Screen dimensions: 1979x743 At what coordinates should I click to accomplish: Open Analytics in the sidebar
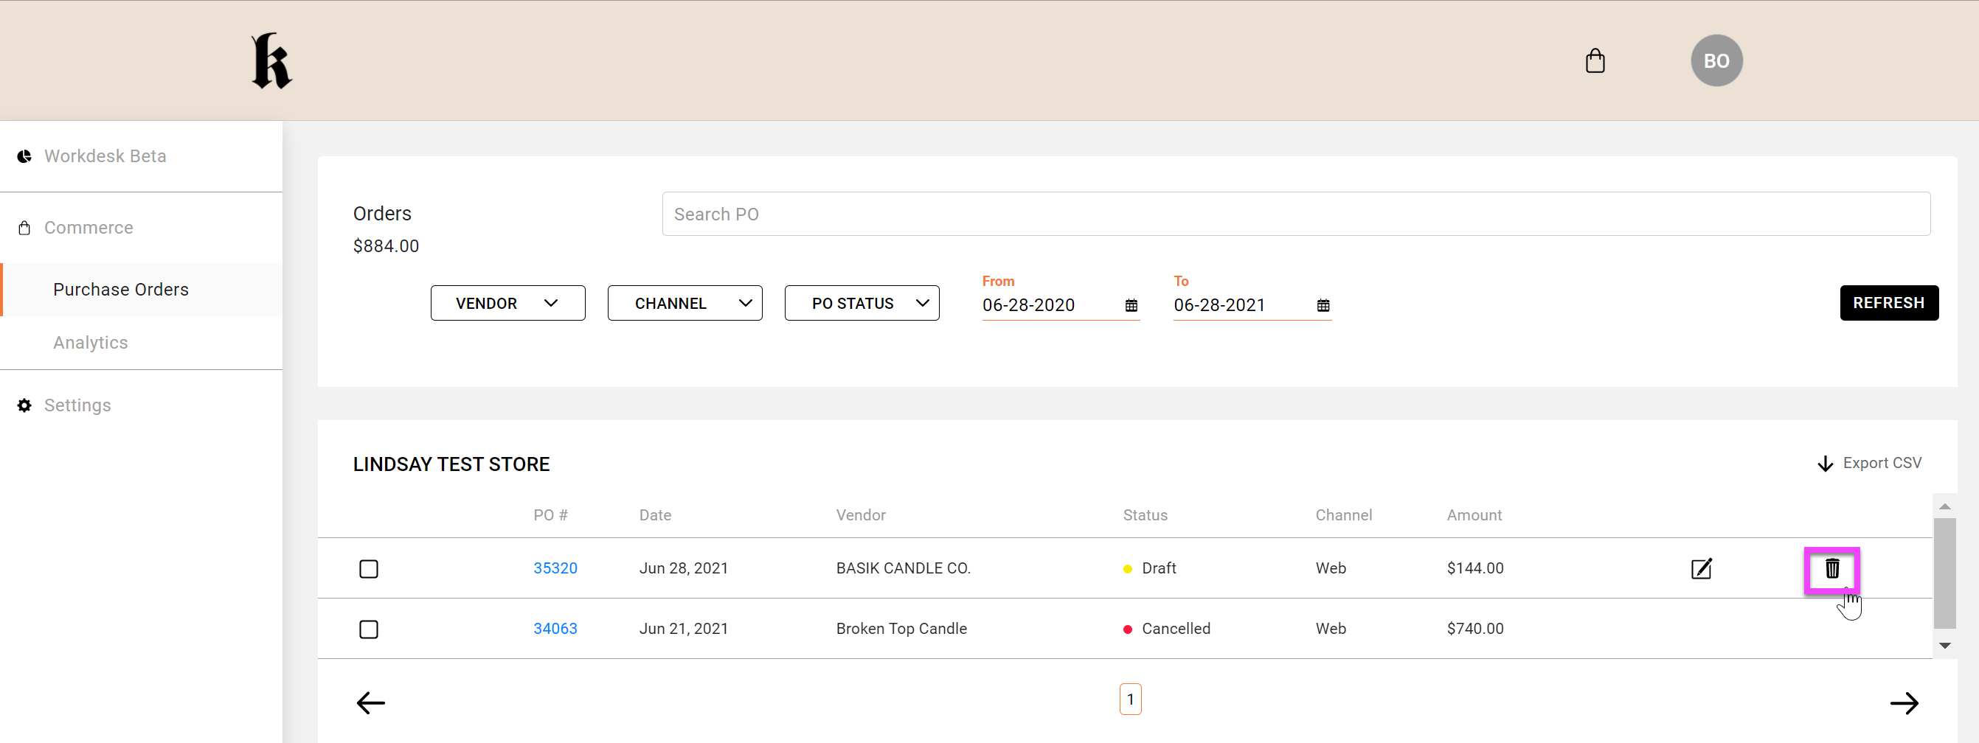pos(91,342)
